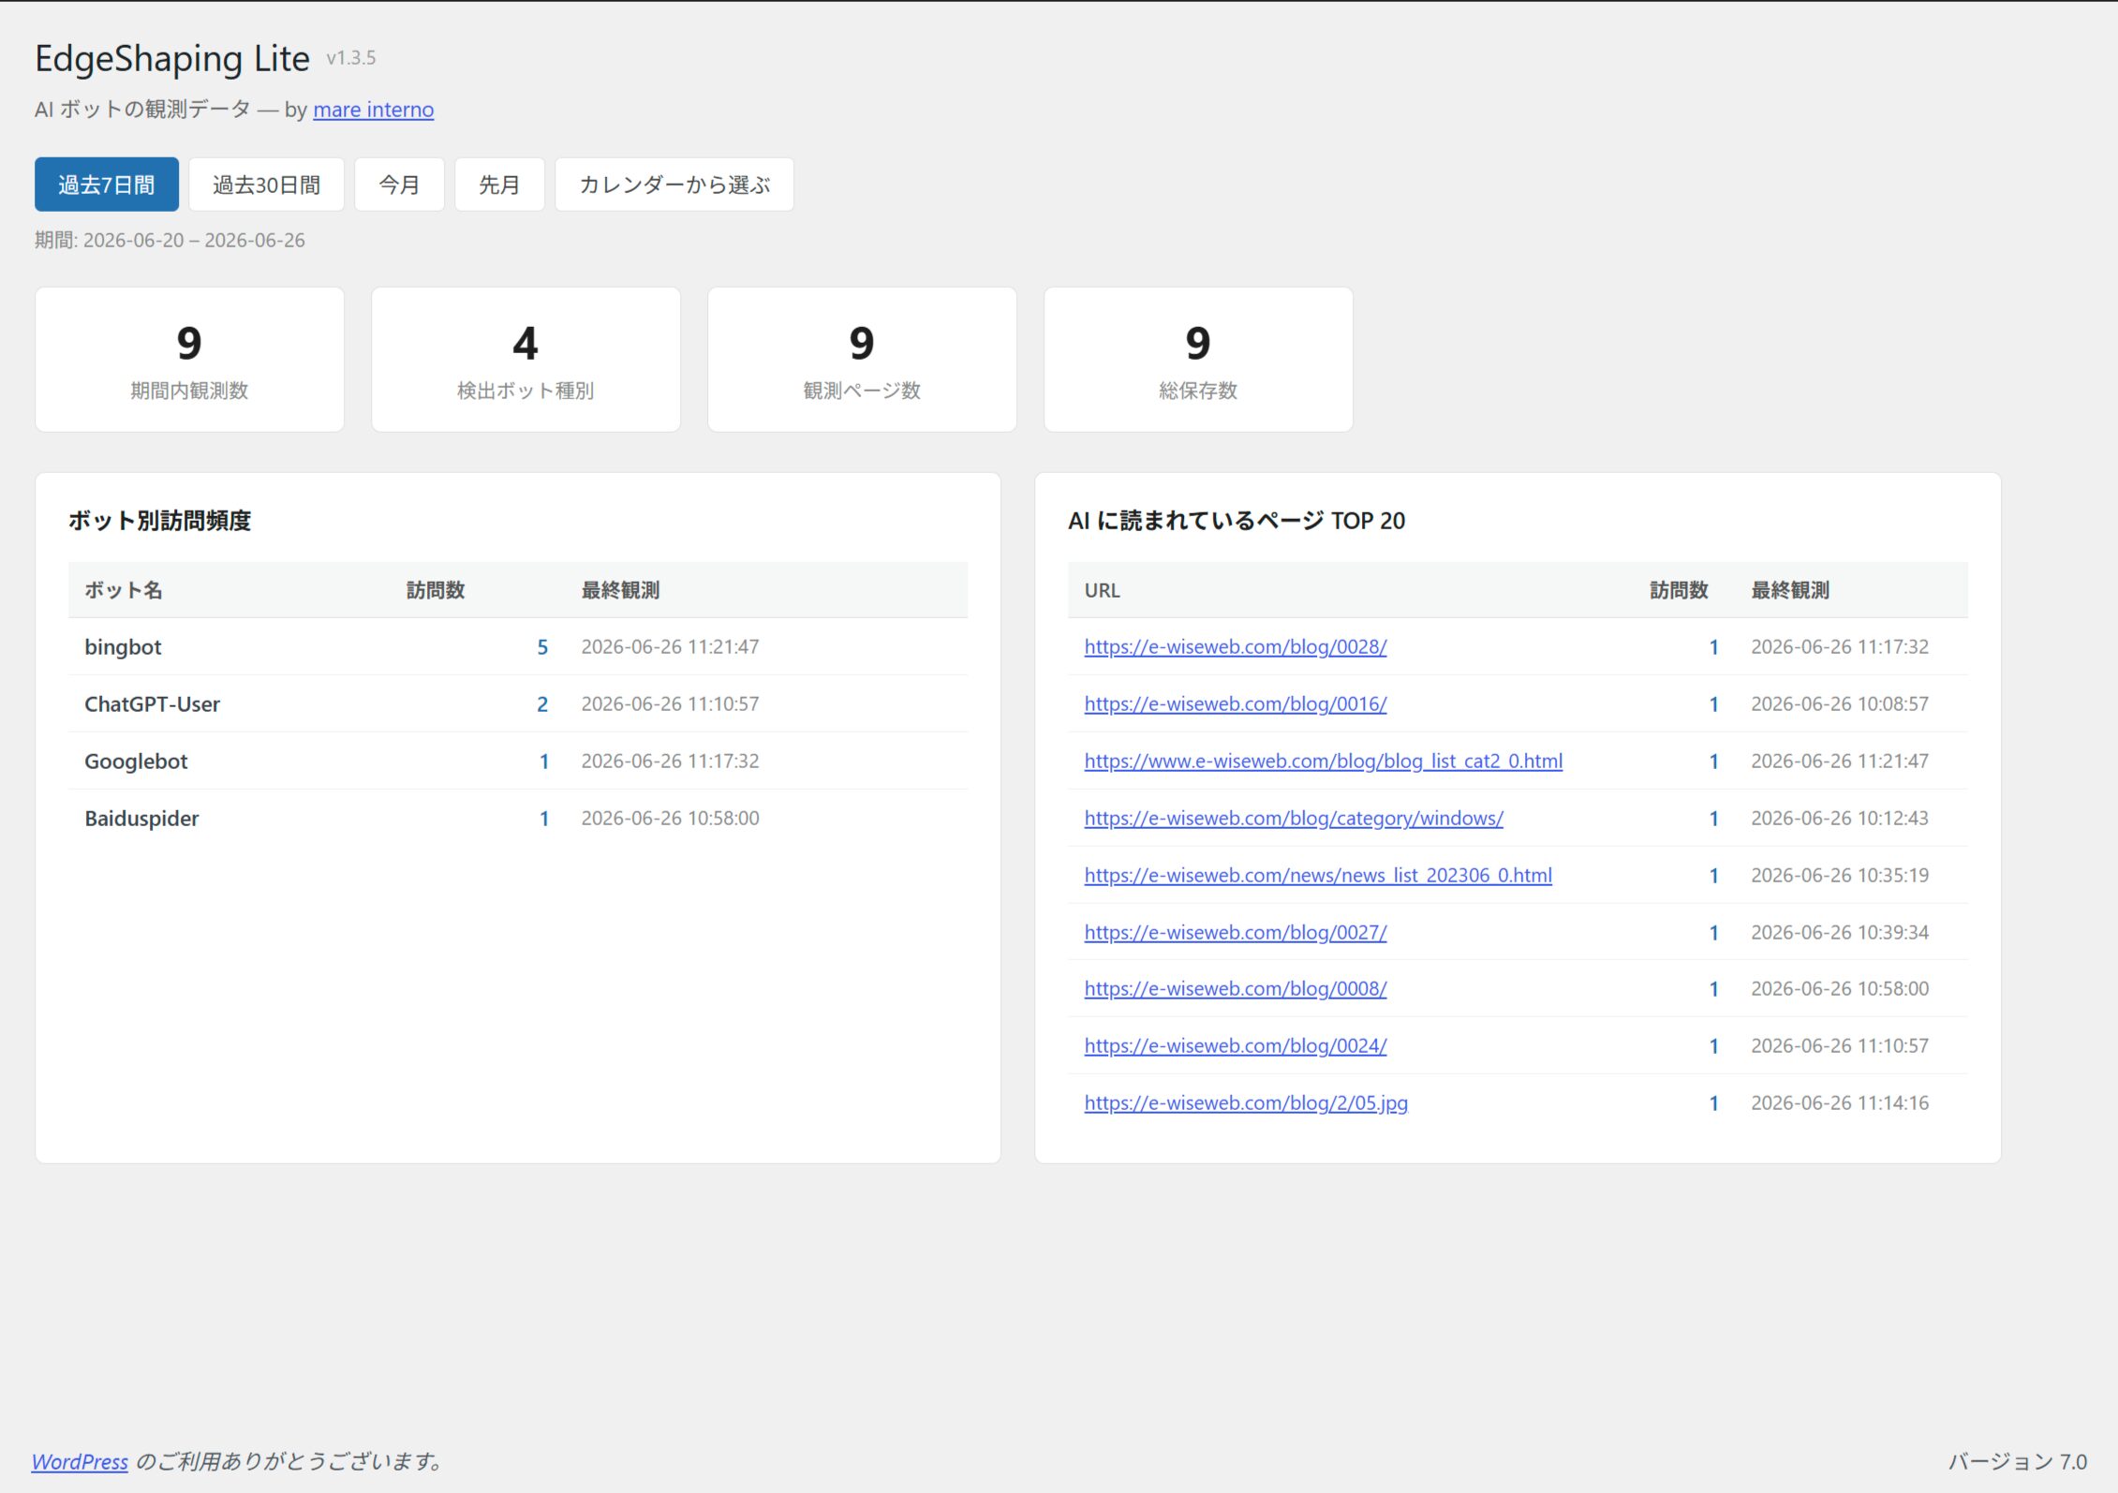Click ChatGPT-User visit count 2

[542, 703]
